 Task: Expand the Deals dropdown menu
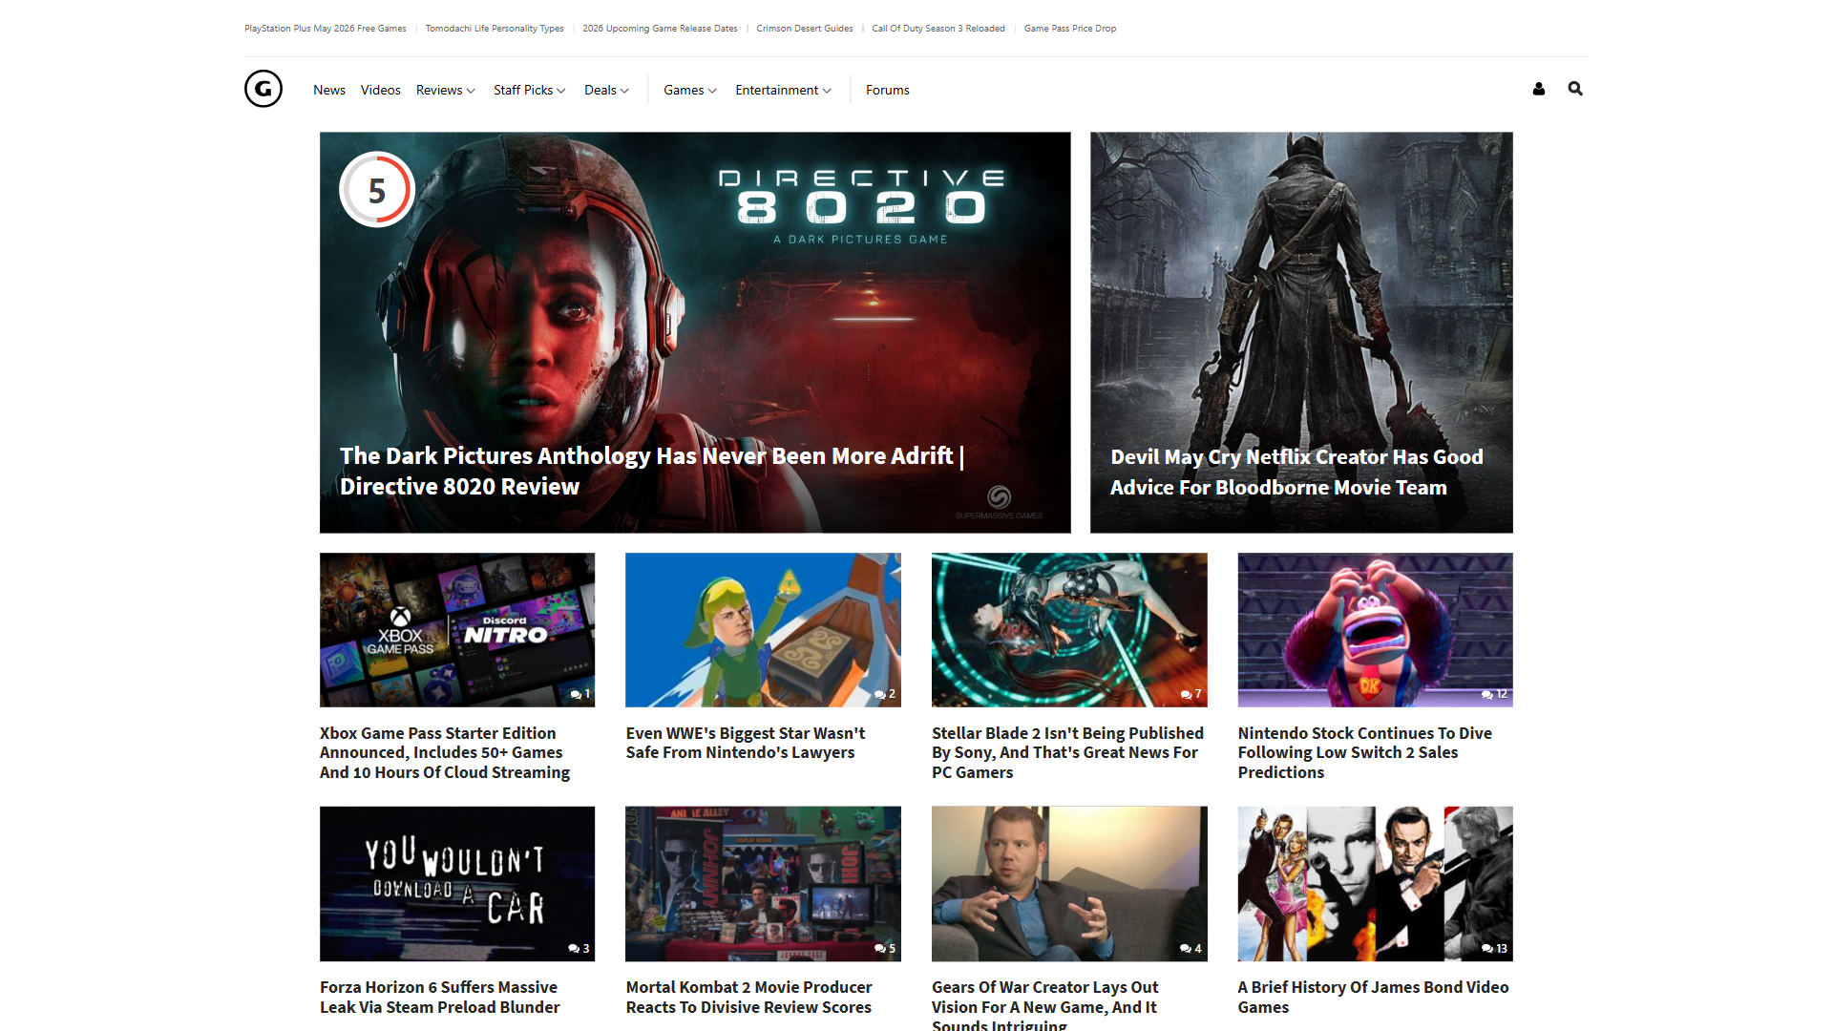click(x=607, y=90)
